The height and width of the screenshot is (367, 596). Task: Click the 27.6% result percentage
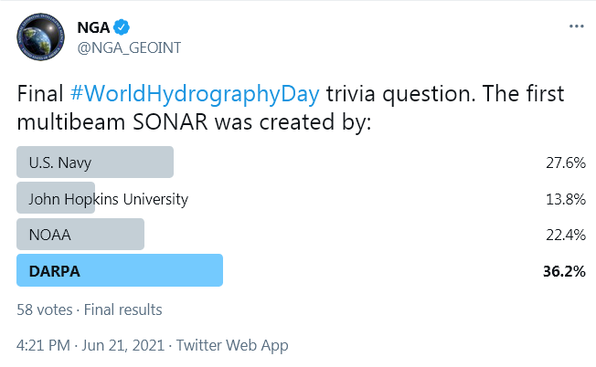pyautogui.click(x=566, y=163)
